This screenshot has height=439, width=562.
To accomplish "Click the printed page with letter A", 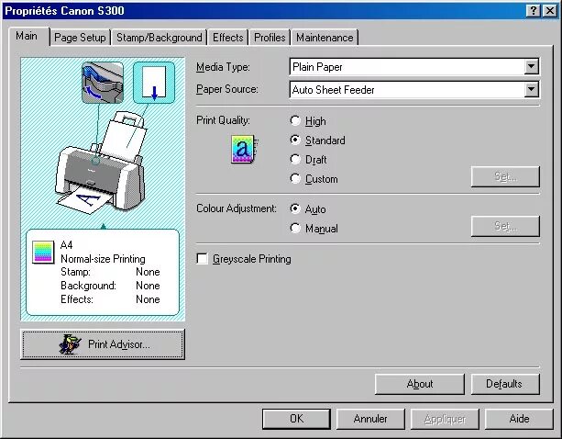I will 87,199.
